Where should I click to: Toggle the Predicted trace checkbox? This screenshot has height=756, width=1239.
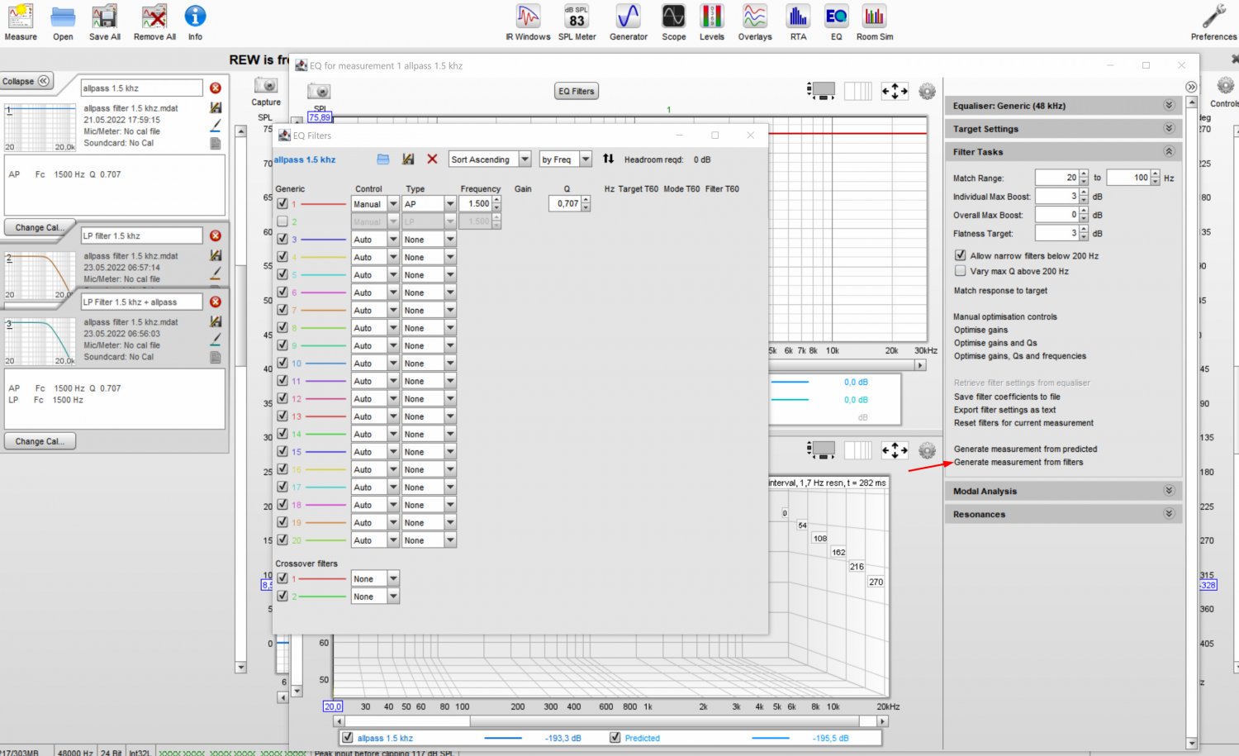tap(615, 737)
